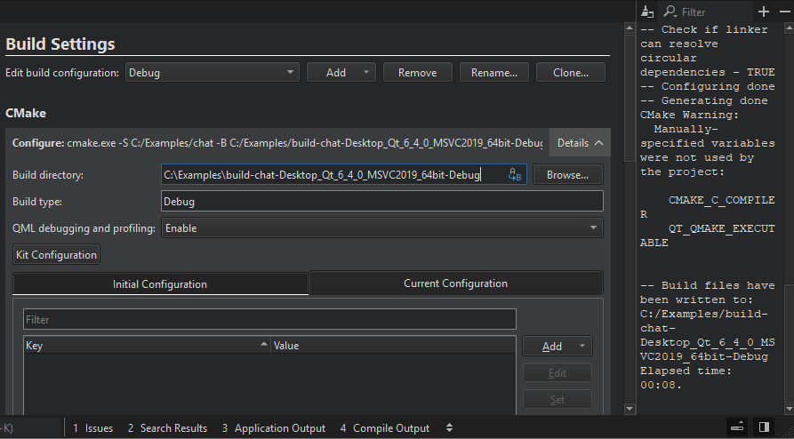Image resolution: width=794 pixels, height=439 pixels.
Task: Zoom in output with plus icon
Action: (x=764, y=12)
